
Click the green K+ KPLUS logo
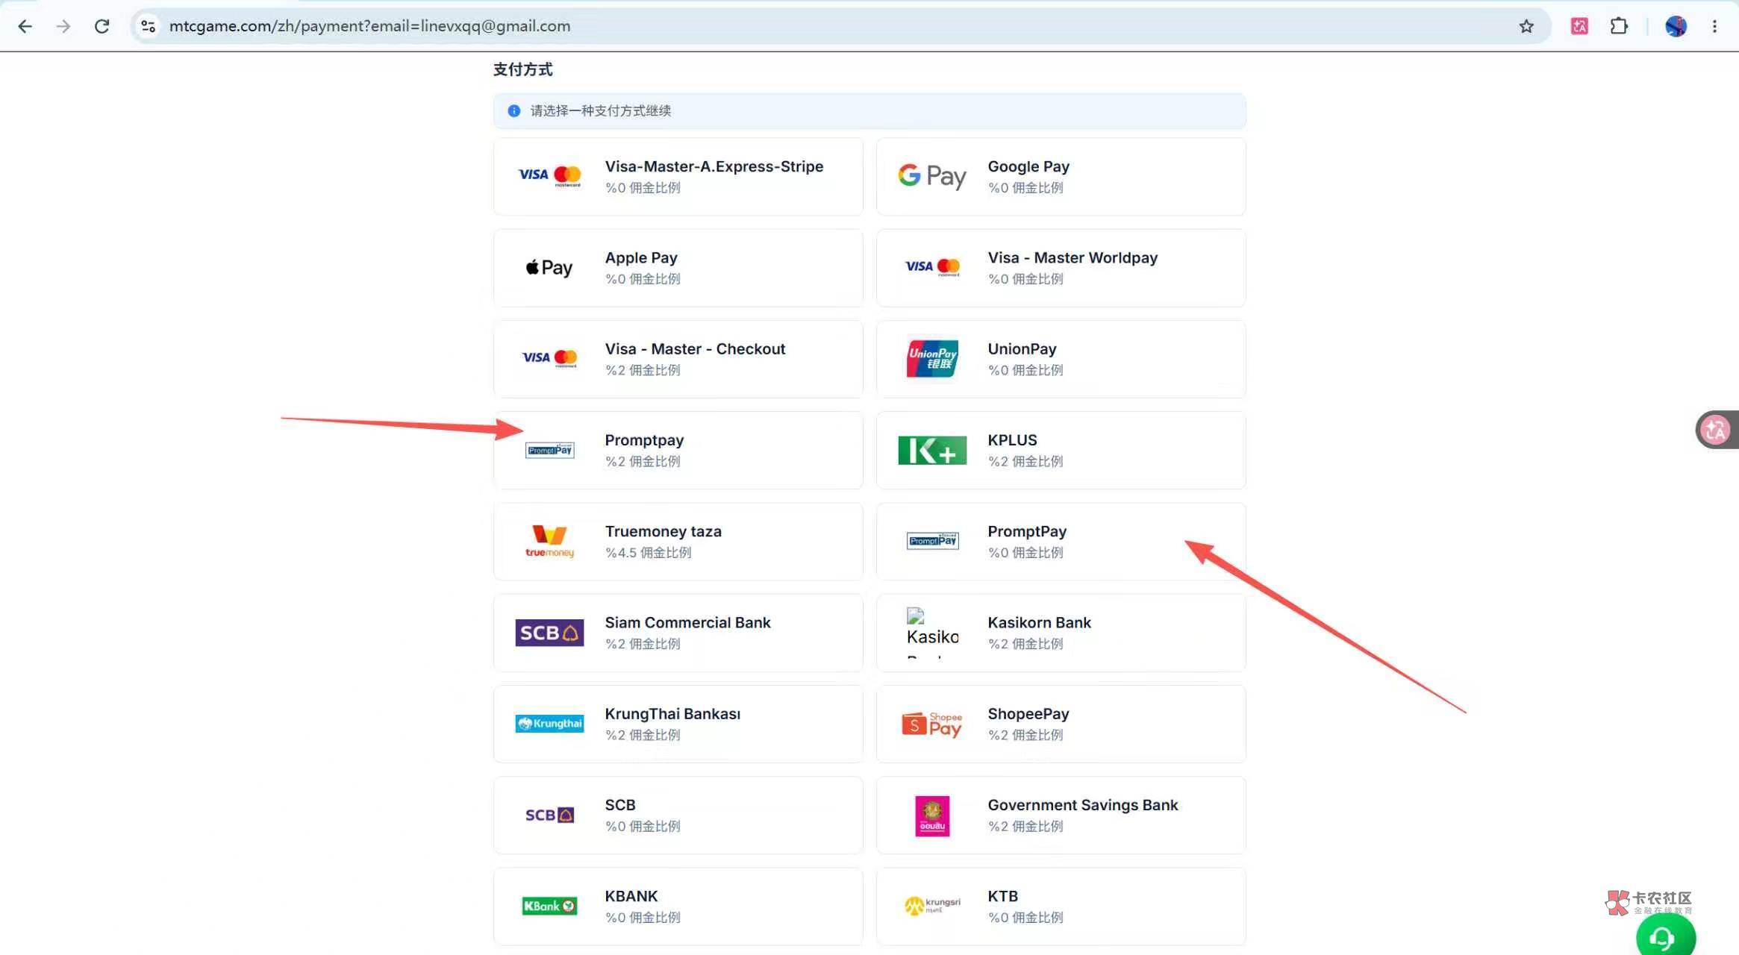coord(932,450)
